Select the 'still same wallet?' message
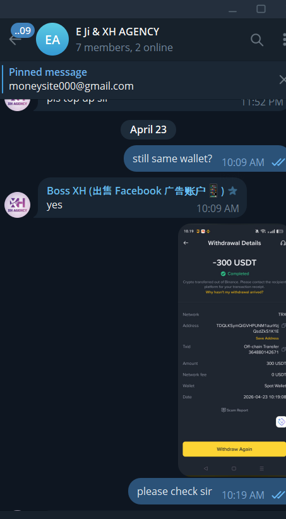Viewport: 286px width, 519px height. [205, 158]
